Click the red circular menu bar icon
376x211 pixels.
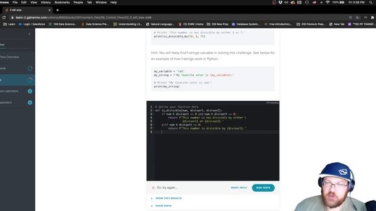(x=274, y=2)
